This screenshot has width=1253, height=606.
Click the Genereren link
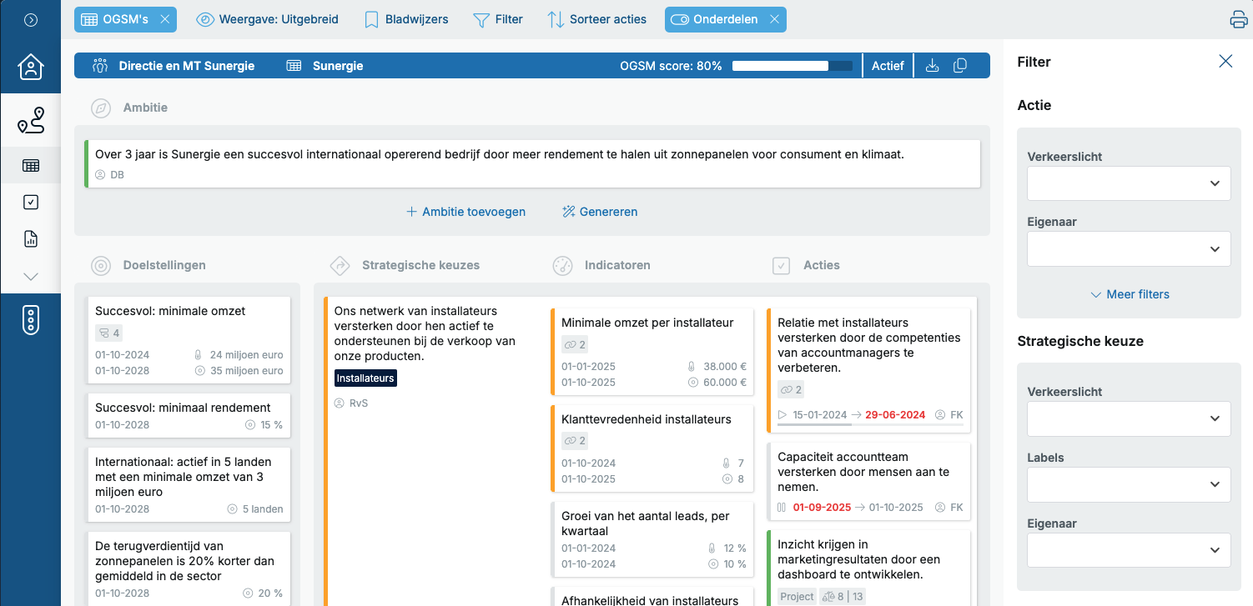[600, 212]
